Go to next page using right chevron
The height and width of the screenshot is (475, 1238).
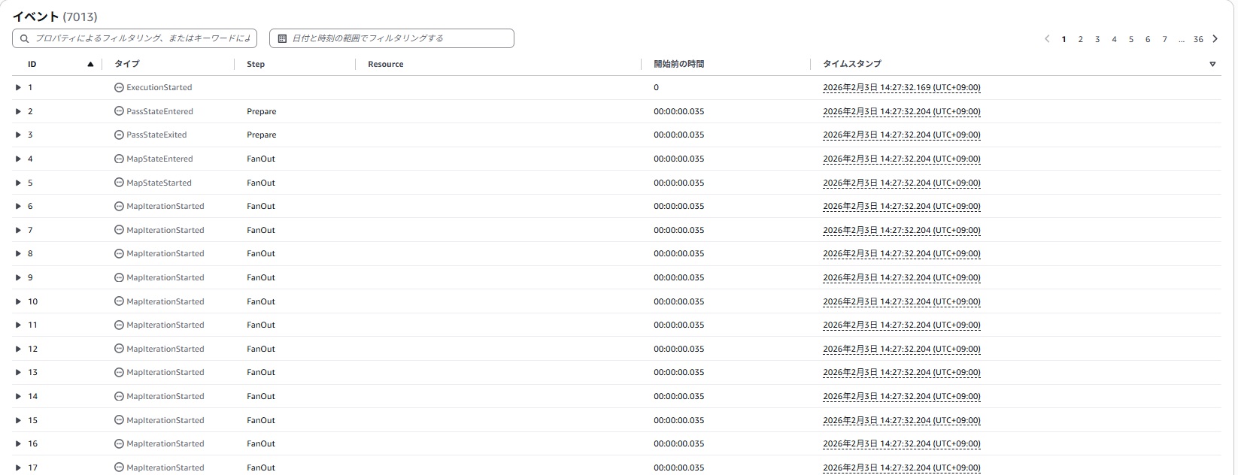click(1215, 39)
